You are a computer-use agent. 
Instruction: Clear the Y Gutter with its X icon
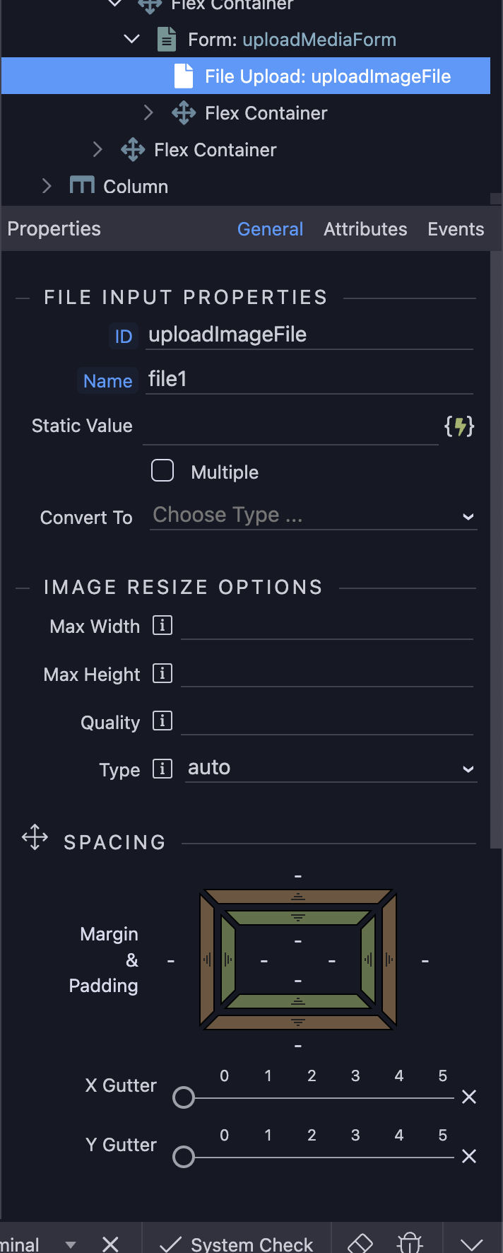tap(469, 1156)
